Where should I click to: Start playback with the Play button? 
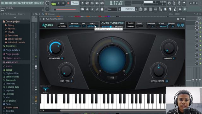58,3
